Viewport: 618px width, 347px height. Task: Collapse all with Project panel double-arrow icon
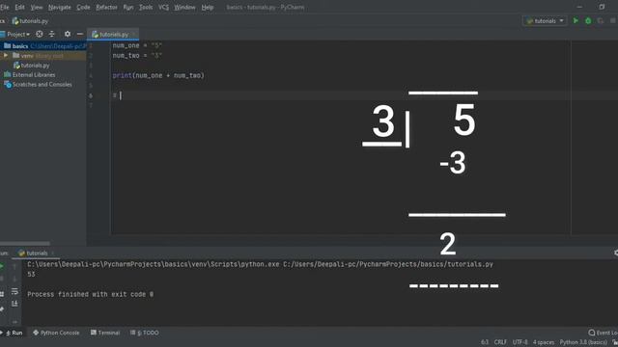(x=51, y=35)
